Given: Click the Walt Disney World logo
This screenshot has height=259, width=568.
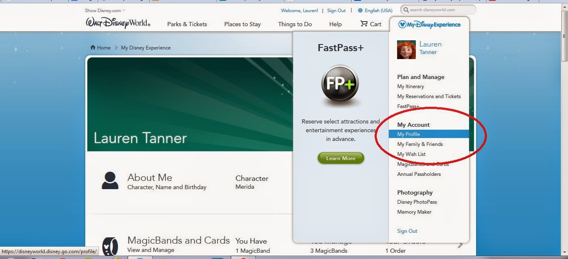Looking at the screenshot, I should 118,23.
